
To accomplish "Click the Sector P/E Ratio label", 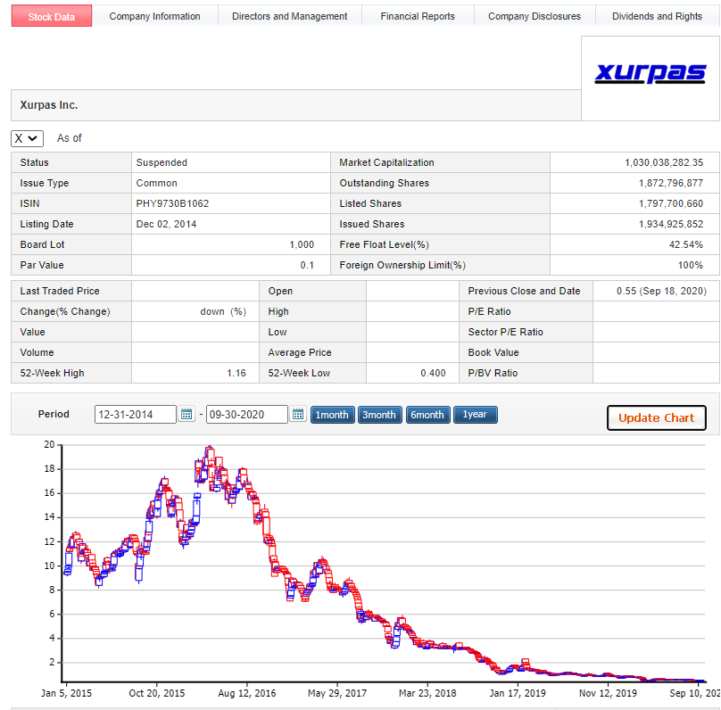I will point(505,332).
